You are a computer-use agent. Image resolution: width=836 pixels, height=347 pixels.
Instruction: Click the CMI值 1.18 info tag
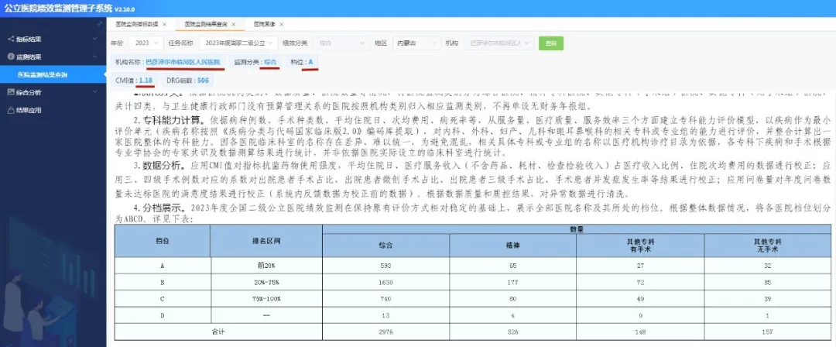point(134,80)
